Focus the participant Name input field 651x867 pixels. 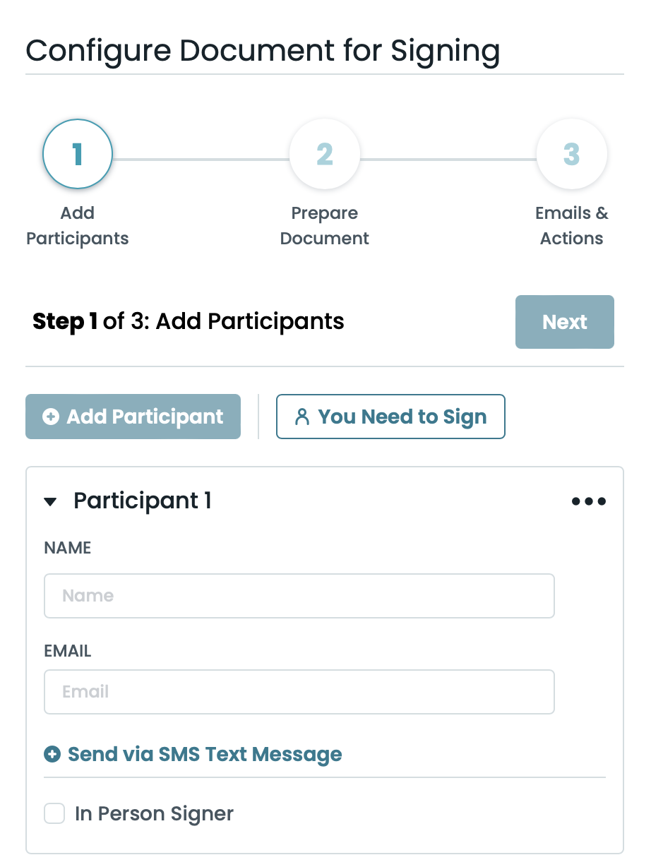[299, 596]
